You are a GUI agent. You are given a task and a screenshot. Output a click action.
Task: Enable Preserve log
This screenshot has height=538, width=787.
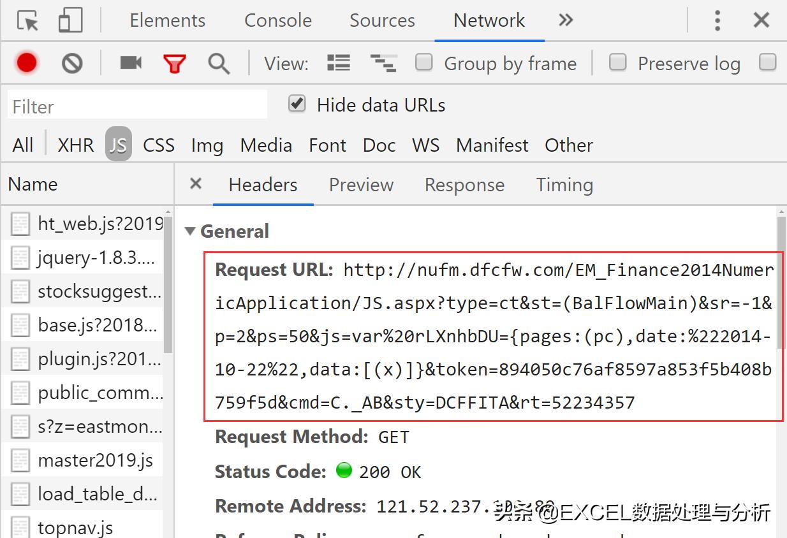[618, 62]
